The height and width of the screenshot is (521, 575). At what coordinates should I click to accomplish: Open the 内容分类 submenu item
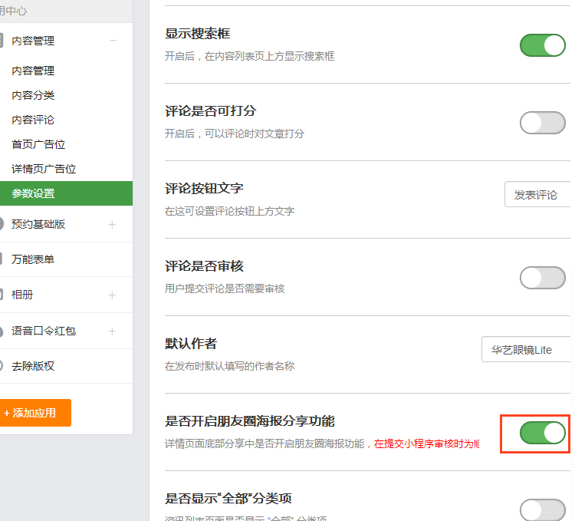pos(33,95)
